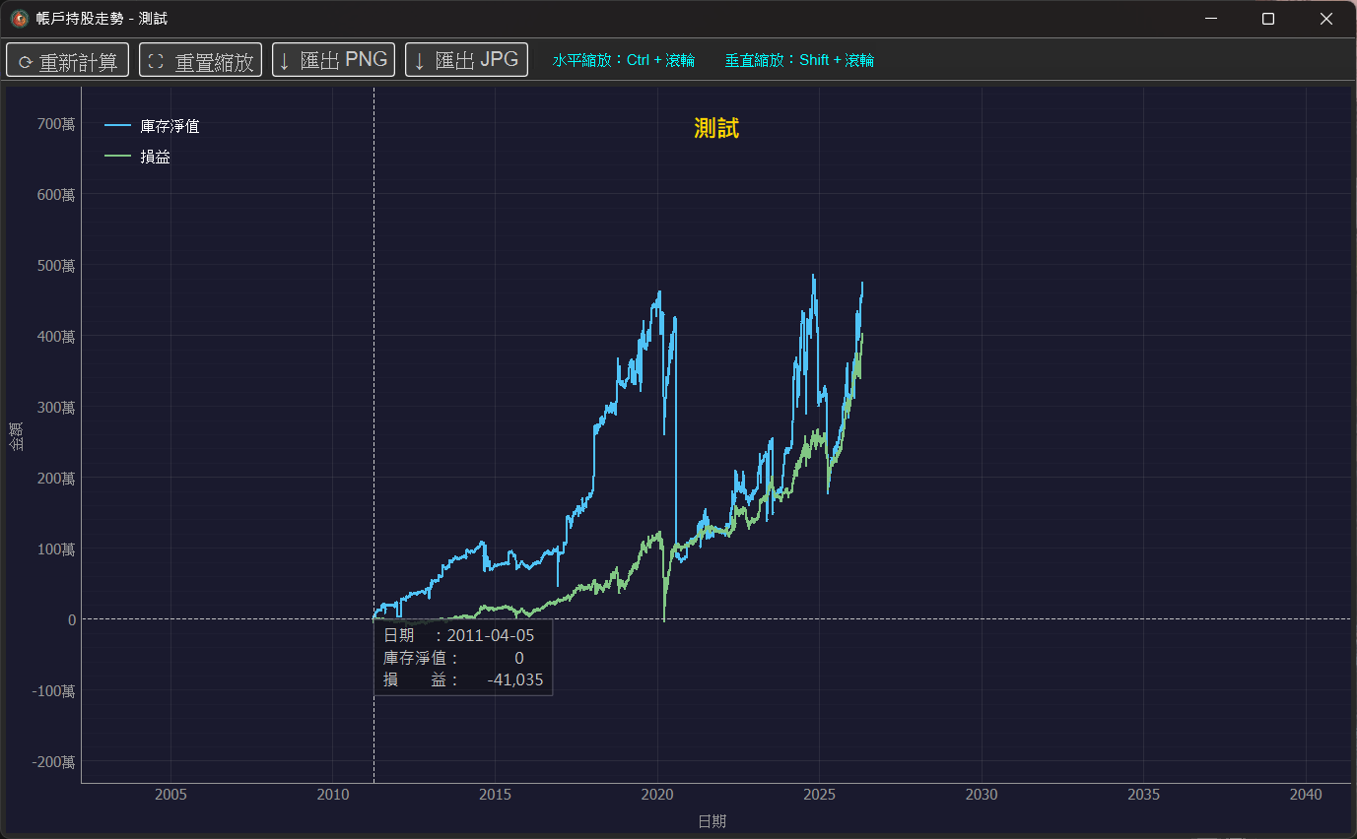Toggle the 損益 legend entry

[x=155, y=157]
